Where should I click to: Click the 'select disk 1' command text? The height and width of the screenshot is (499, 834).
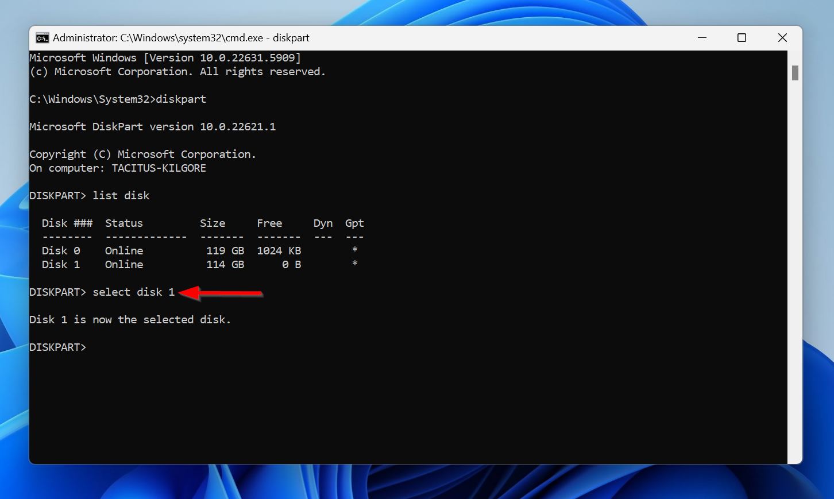[134, 292]
